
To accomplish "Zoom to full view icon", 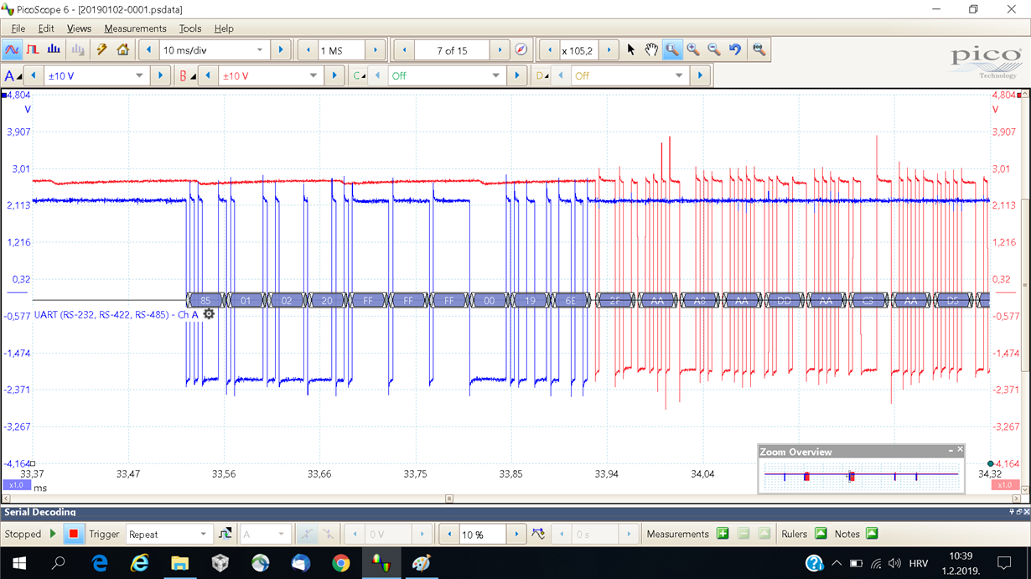I will (x=759, y=50).
